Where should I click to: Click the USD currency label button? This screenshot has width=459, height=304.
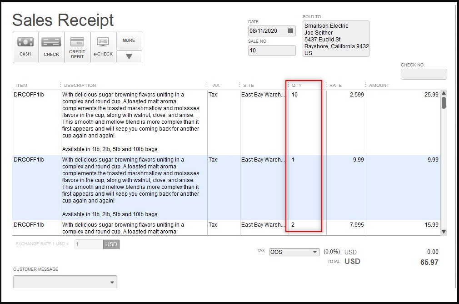pos(111,244)
